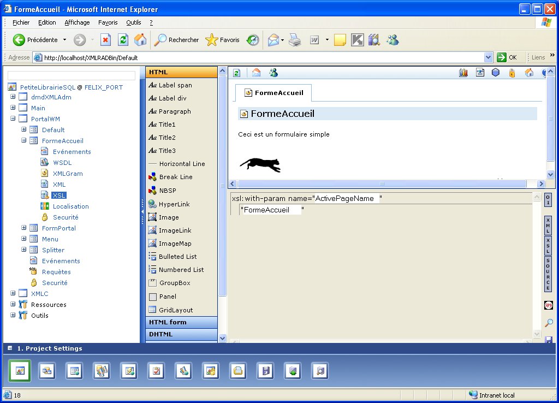Click the magnifying glass icon in right sidebar
This screenshot has width=559, height=403.
[549, 323]
